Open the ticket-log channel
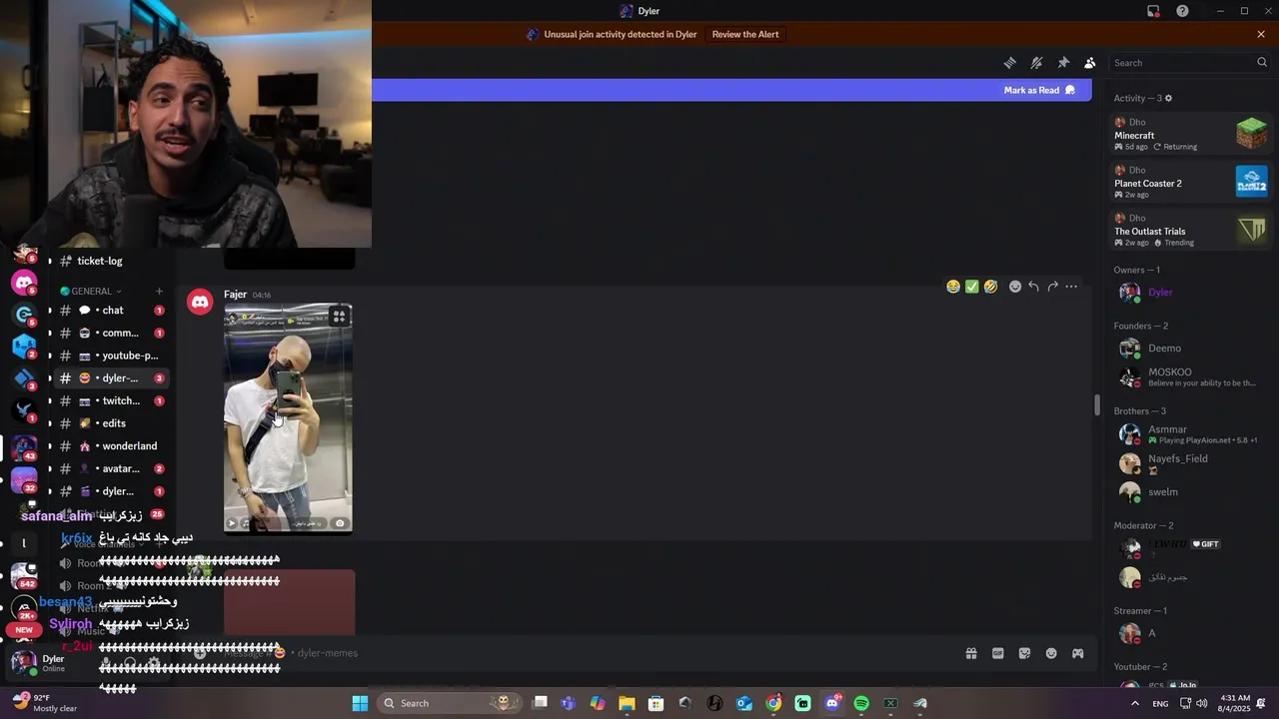This screenshot has width=1279, height=719. point(100,261)
